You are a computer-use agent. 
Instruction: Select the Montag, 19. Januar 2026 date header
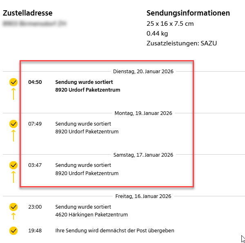143,113
